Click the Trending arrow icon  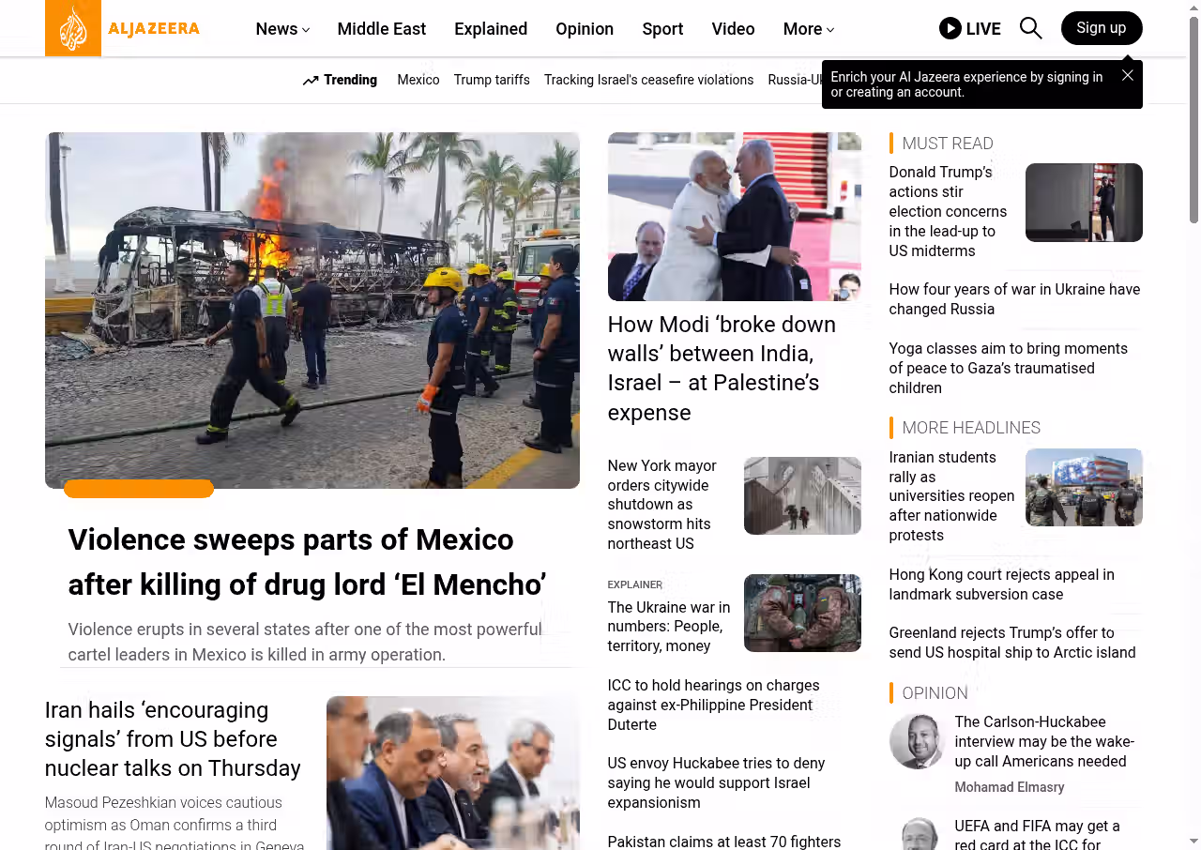point(311,81)
